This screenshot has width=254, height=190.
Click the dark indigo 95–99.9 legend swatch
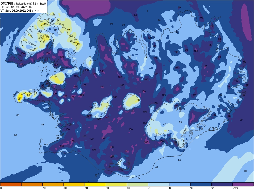pyautogui.click(x=222, y=184)
